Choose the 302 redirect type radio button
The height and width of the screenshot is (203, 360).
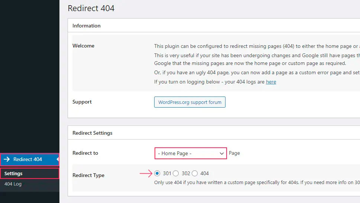pos(176,173)
